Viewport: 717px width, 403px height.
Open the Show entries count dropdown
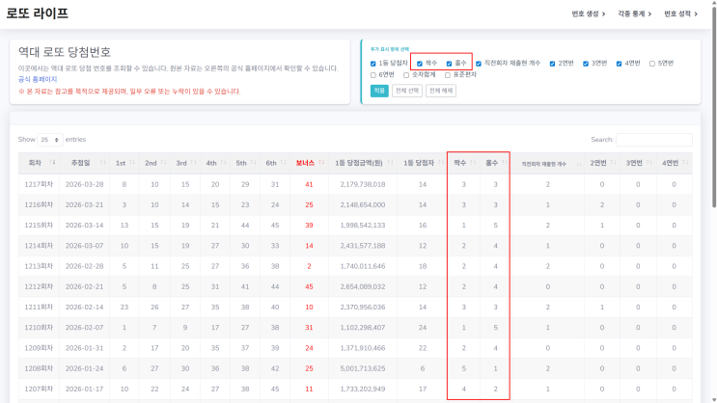50,140
